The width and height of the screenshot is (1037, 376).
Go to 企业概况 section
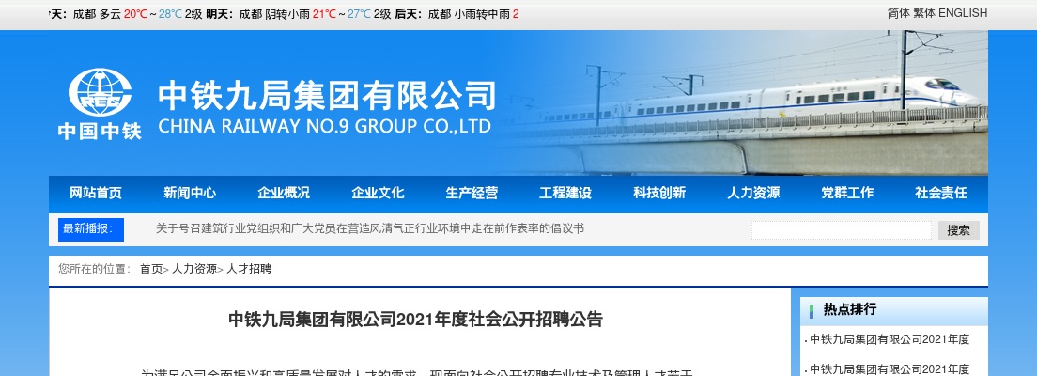[x=284, y=193]
